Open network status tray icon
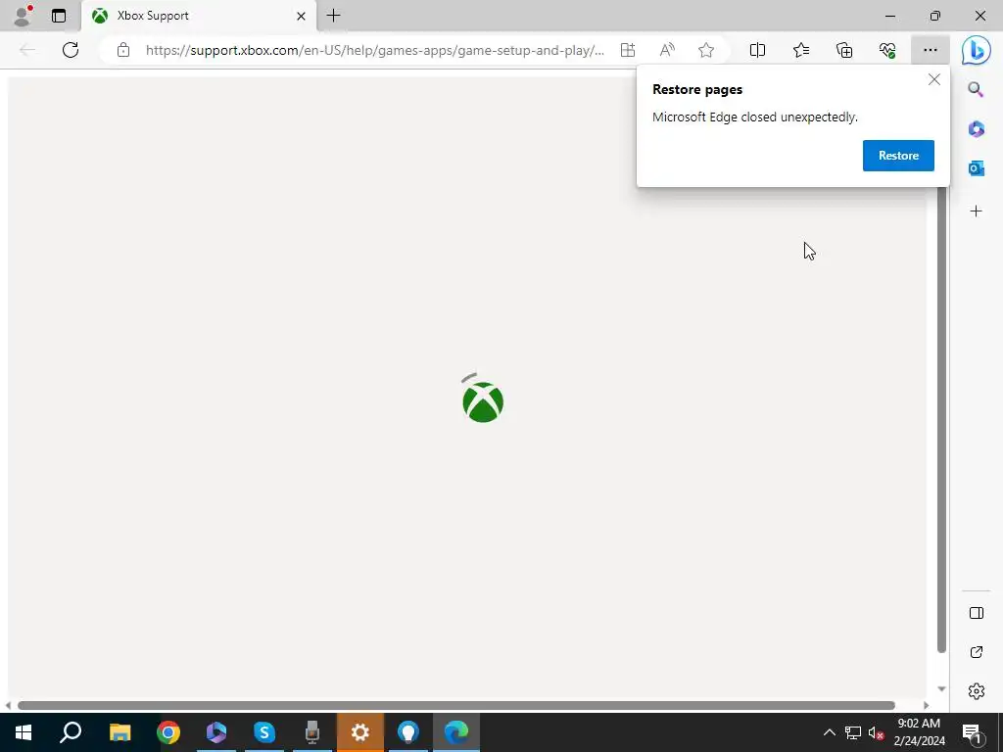The image size is (1003, 752). [853, 732]
